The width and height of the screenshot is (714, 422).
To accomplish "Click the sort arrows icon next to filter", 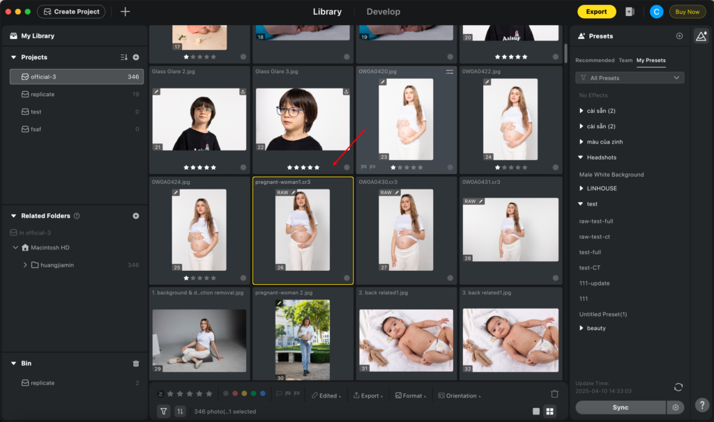I will (181, 409).
